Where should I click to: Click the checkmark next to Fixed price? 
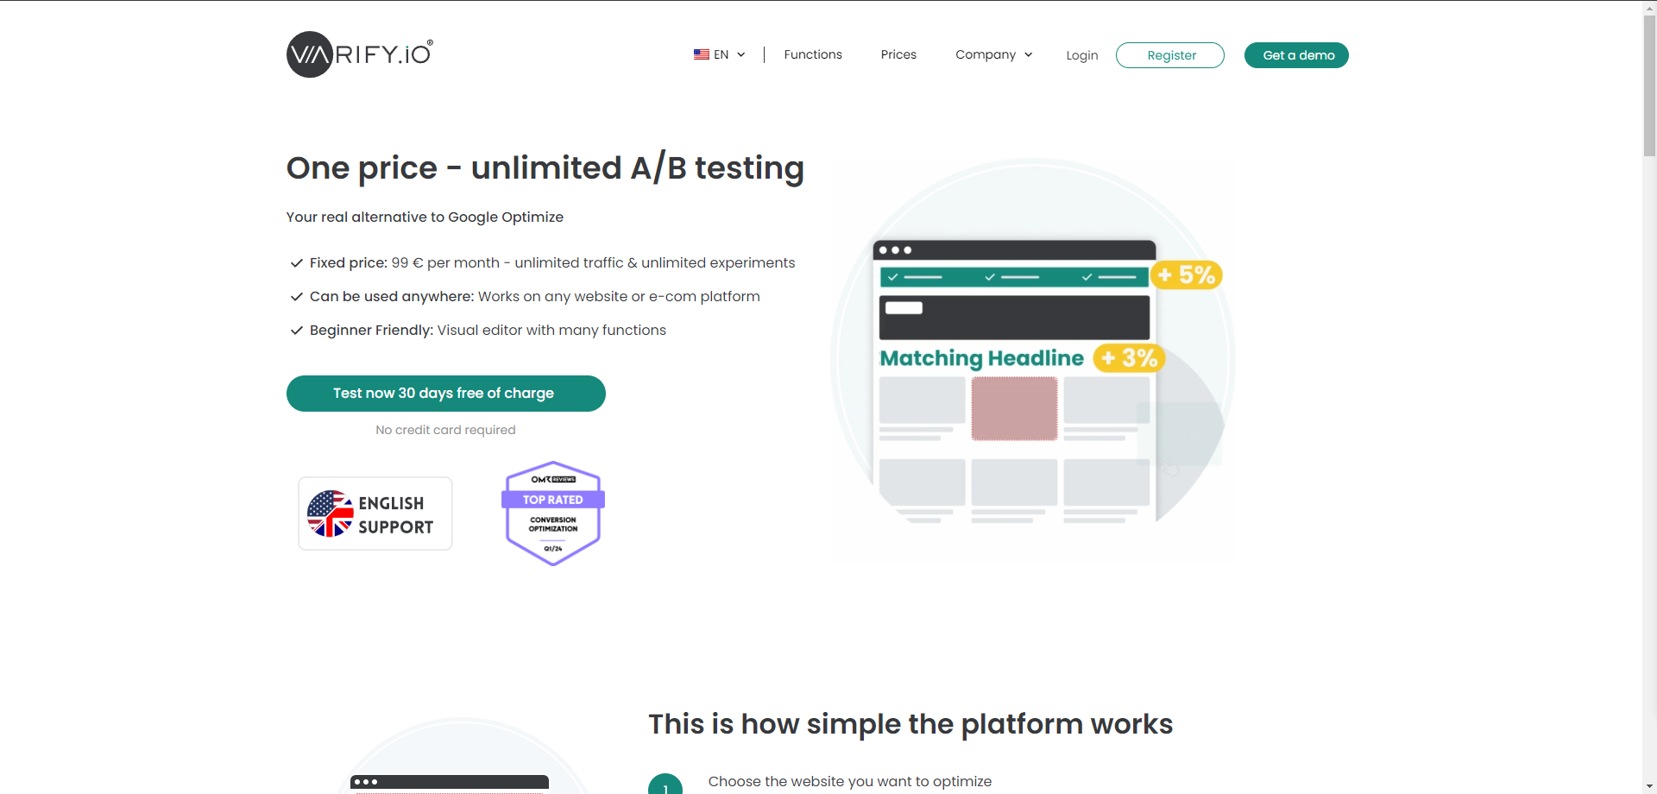296,263
